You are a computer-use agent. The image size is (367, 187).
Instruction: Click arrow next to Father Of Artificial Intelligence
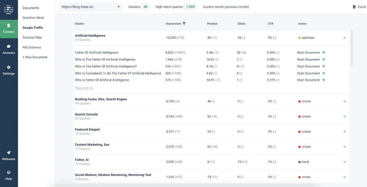(x=323, y=53)
